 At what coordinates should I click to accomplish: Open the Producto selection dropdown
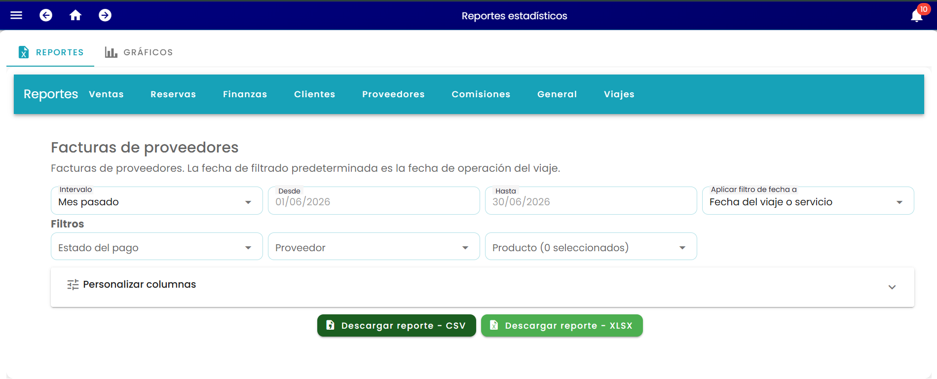pos(591,246)
